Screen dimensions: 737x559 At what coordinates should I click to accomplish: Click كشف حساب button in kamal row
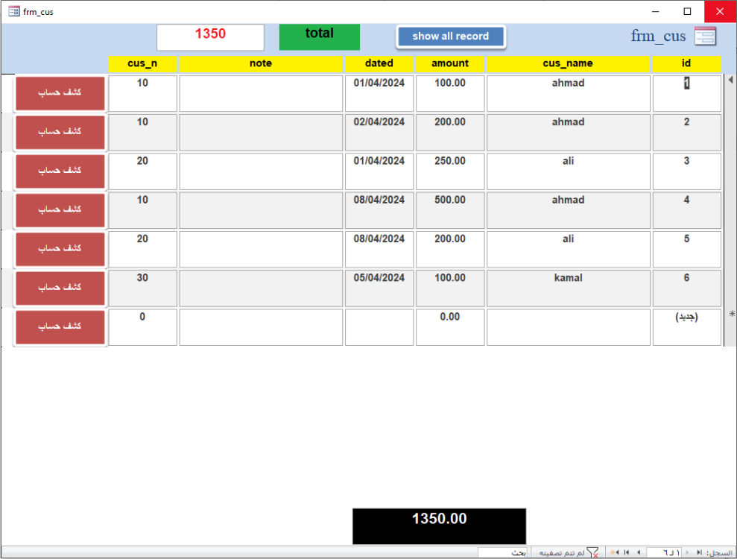click(x=60, y=288)
